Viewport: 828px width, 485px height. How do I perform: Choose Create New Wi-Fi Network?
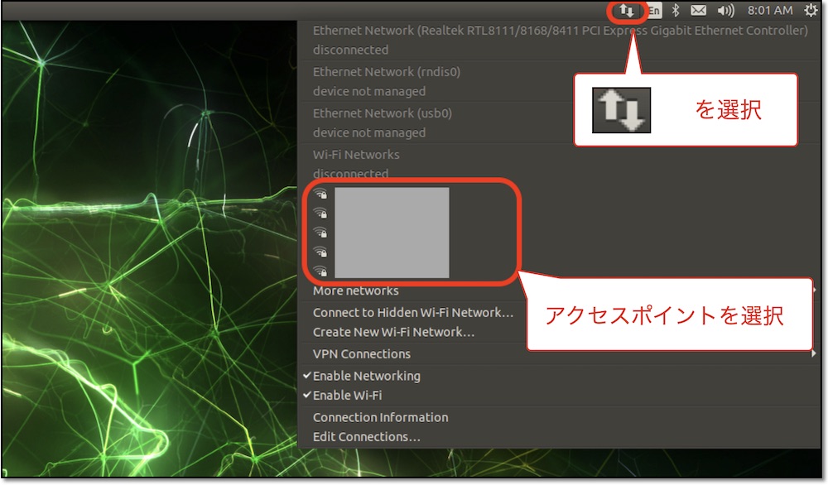click(393, 332)
